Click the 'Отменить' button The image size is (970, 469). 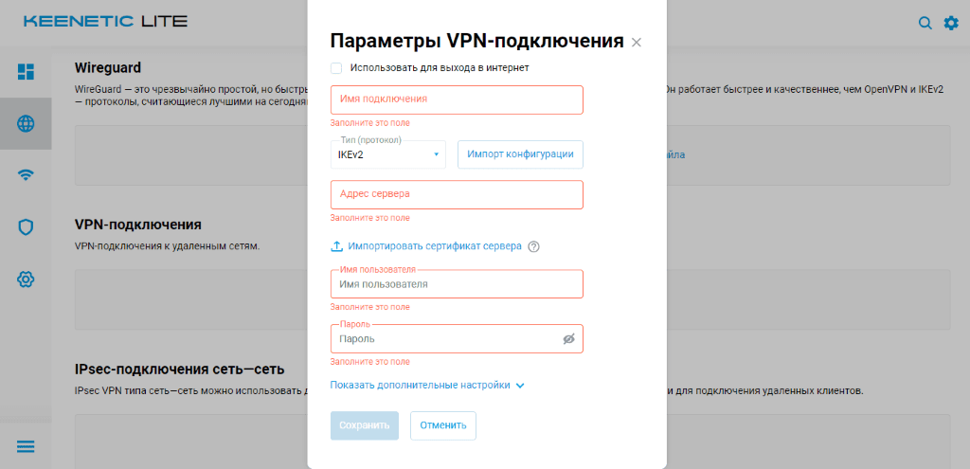click(442, 425)
